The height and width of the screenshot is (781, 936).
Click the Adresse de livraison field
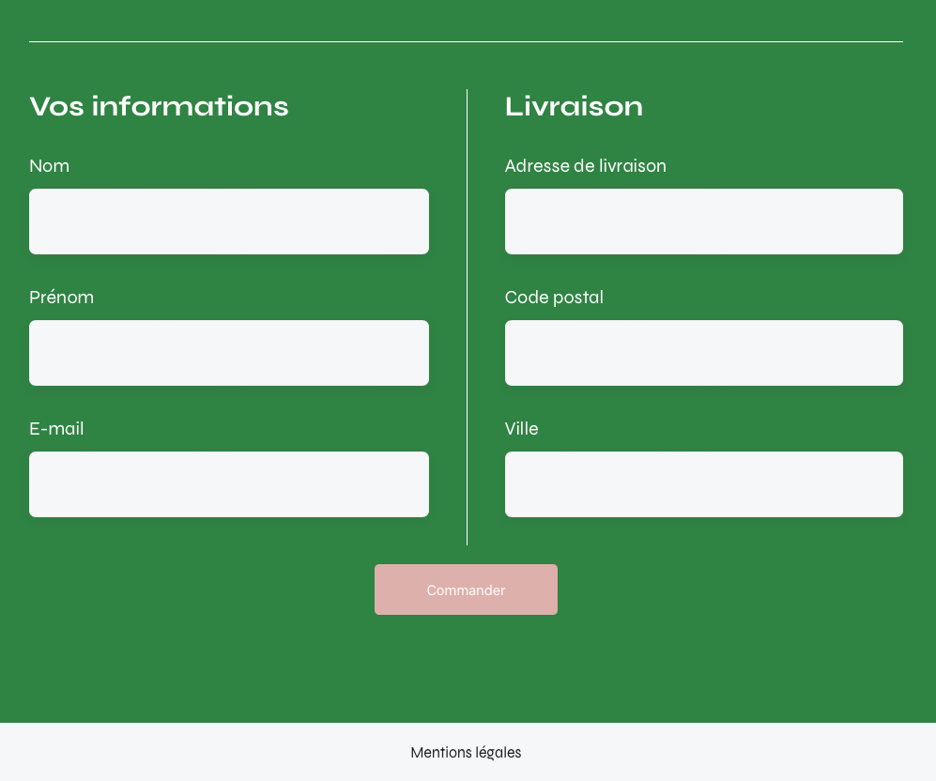click(703, 222)
